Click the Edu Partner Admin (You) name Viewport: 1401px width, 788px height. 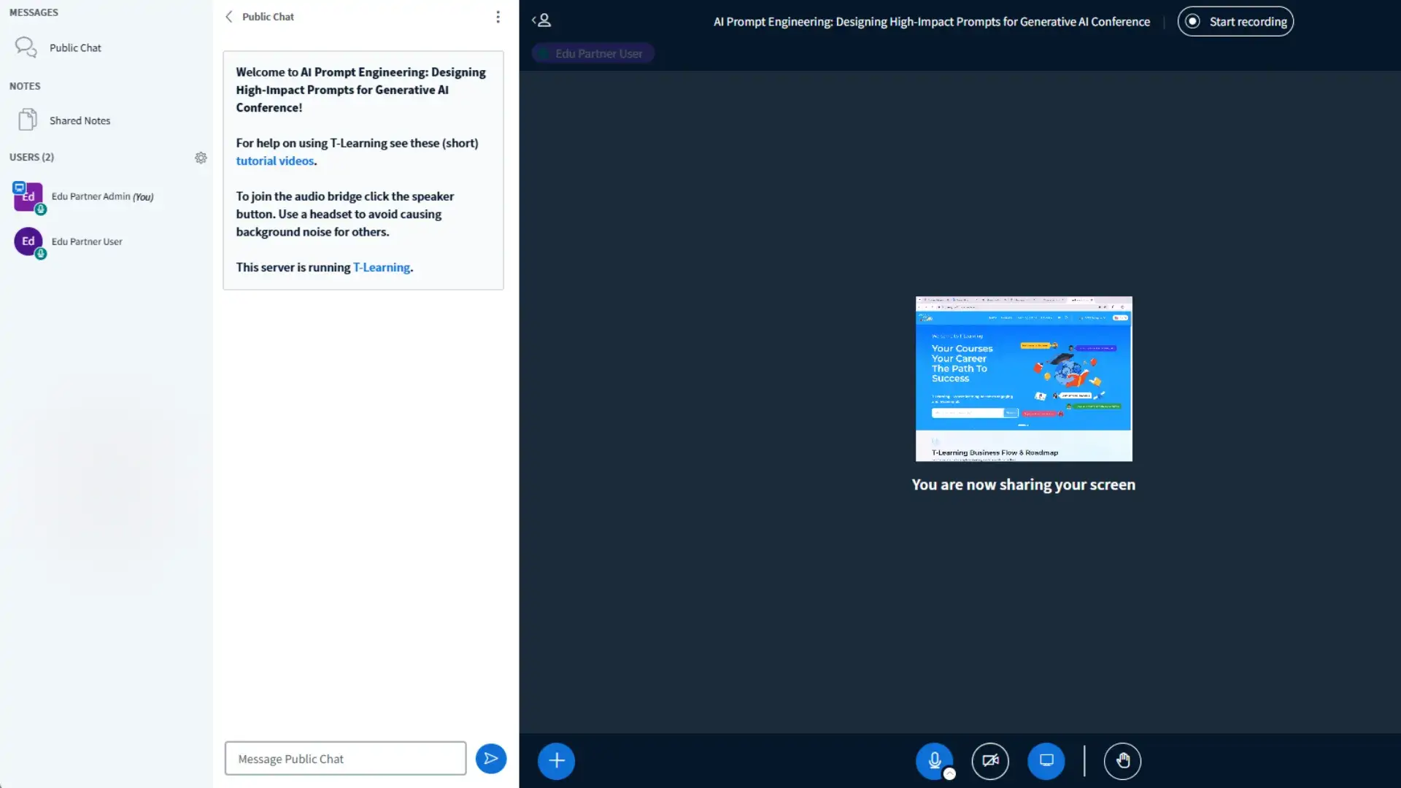[102, 196]
